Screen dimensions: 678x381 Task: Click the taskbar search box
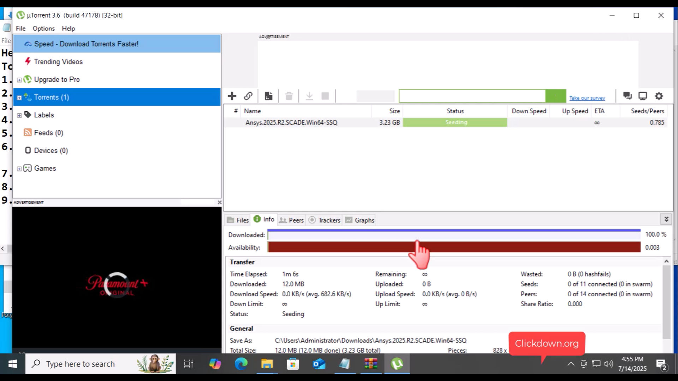pos(101,364)
